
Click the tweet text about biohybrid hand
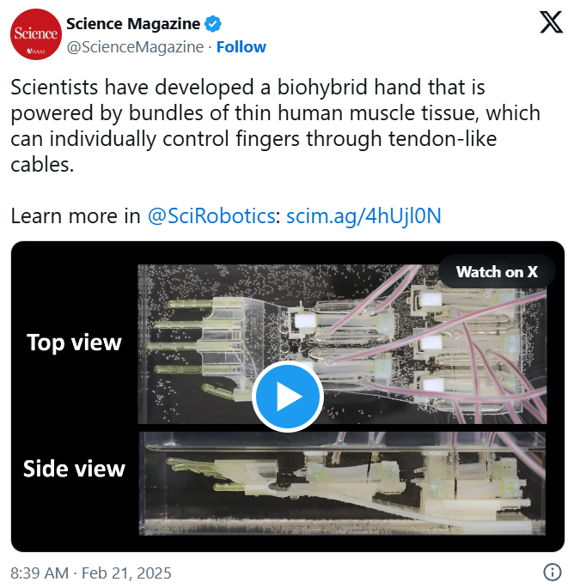276,125
